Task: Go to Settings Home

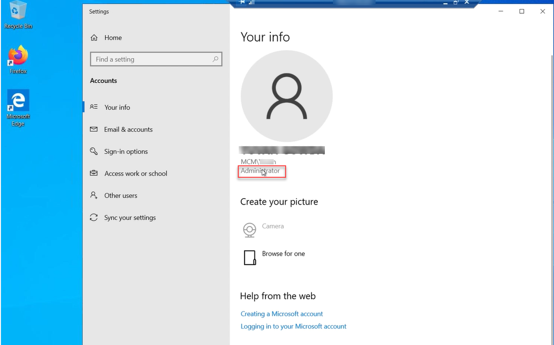Action: [106, 38]
